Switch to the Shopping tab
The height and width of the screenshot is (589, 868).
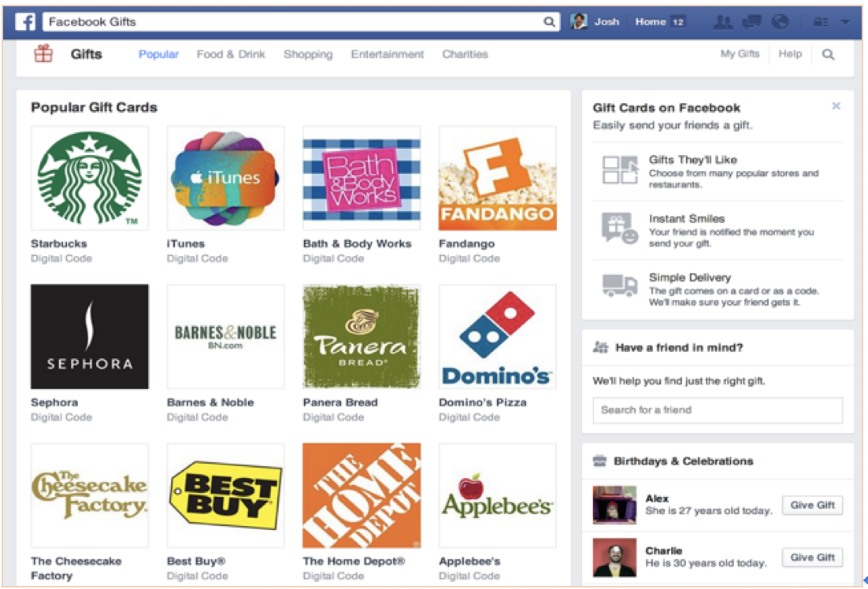click(308, 54)
